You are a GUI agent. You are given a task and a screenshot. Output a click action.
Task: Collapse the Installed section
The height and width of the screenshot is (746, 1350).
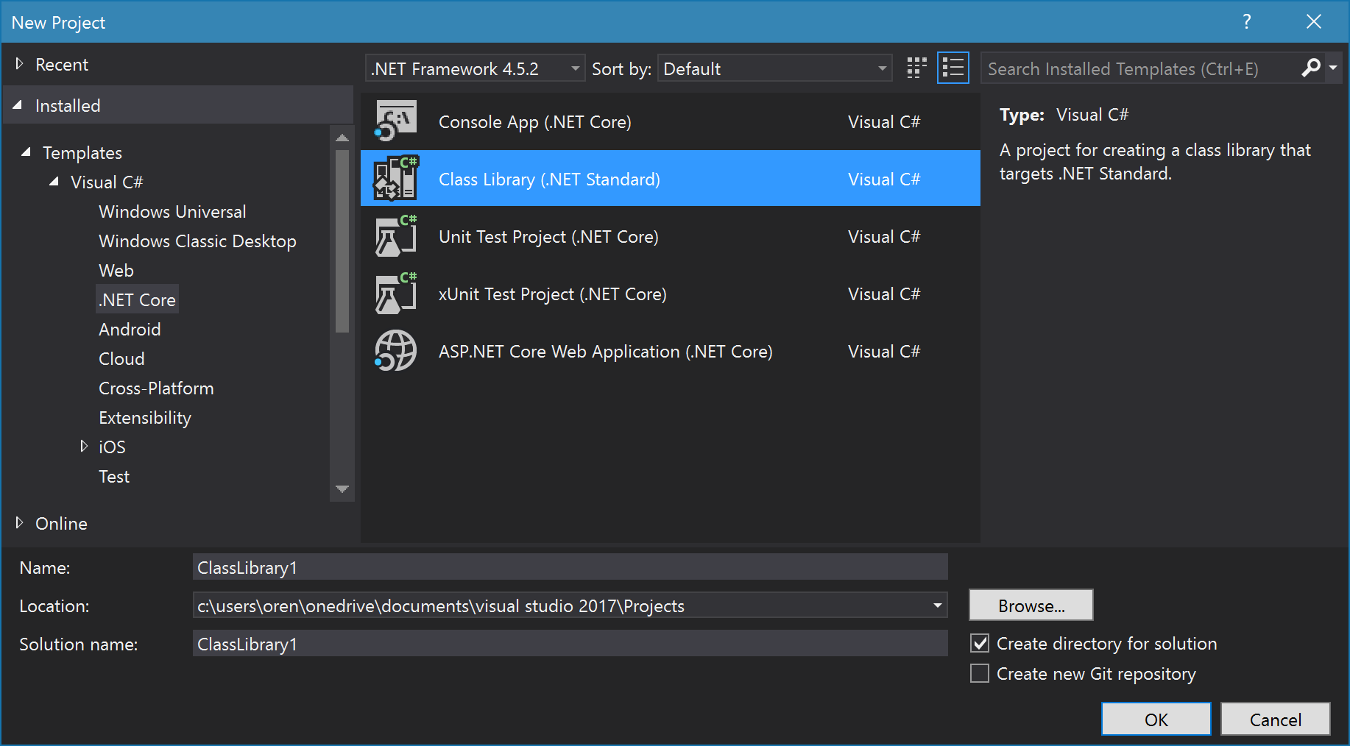[x=18, y=105]
